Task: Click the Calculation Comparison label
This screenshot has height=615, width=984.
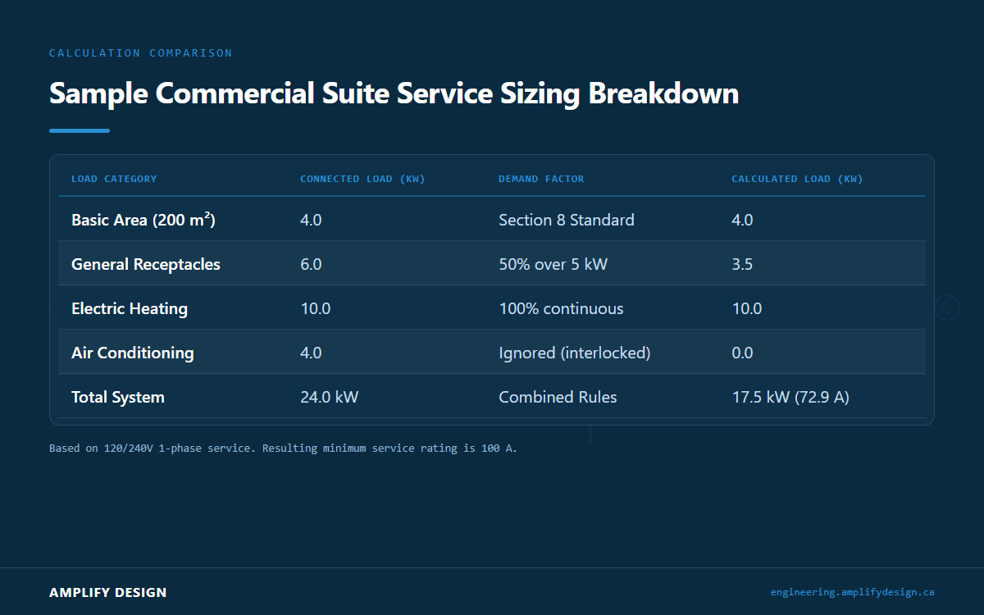Action: coord(140,53)
